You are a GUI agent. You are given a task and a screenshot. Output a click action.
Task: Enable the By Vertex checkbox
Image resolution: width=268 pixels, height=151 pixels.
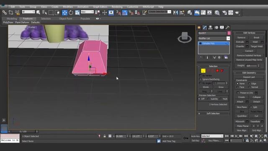coord(201,75)
